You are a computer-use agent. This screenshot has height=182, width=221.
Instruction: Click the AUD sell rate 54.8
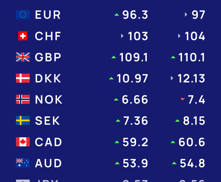pyautogui.click(x=192, y=163)
